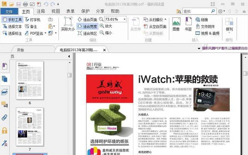Collapse the 页 panel with arrow
Viewport: 248px width, 155px height.
[69, 56]
